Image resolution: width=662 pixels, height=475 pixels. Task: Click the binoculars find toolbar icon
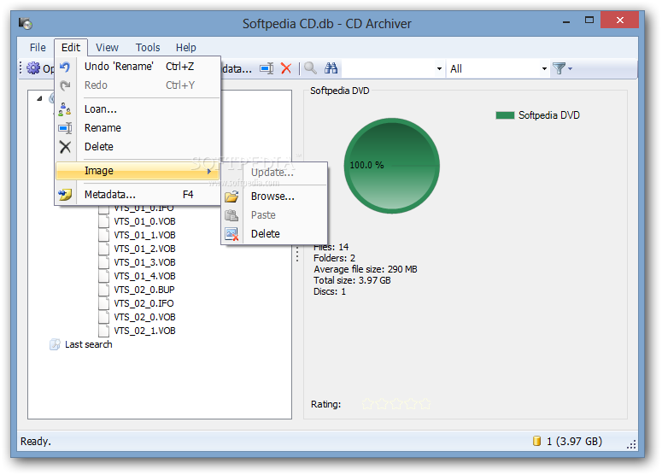pos(331,68)
